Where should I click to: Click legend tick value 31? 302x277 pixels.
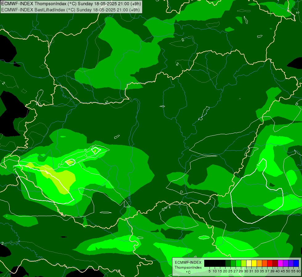pyautogui.click(x=251, y=271)
